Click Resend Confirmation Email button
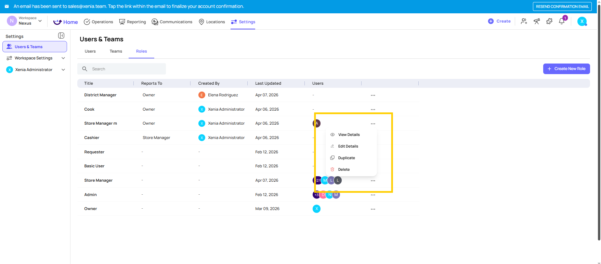This screenshot has width=601, height=264. pos(562,6)
